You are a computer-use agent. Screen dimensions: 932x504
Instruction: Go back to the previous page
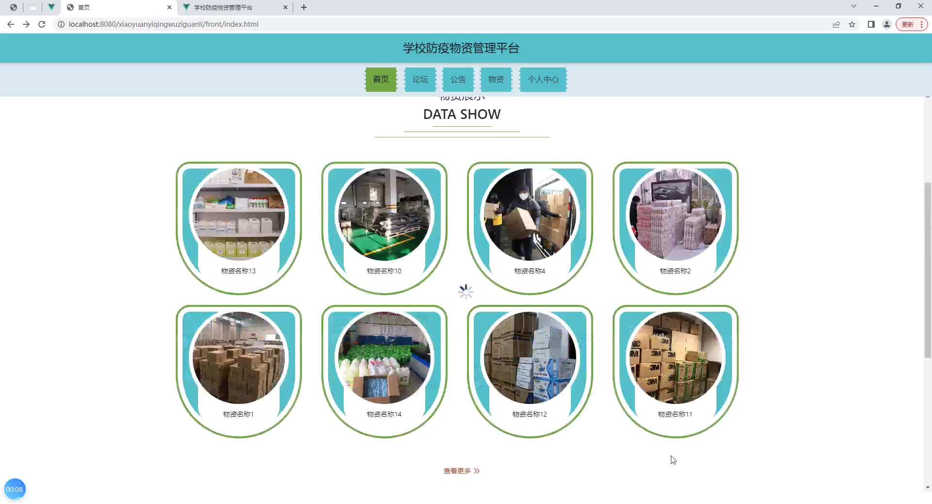pyautogui.click(x=11, y=24)
